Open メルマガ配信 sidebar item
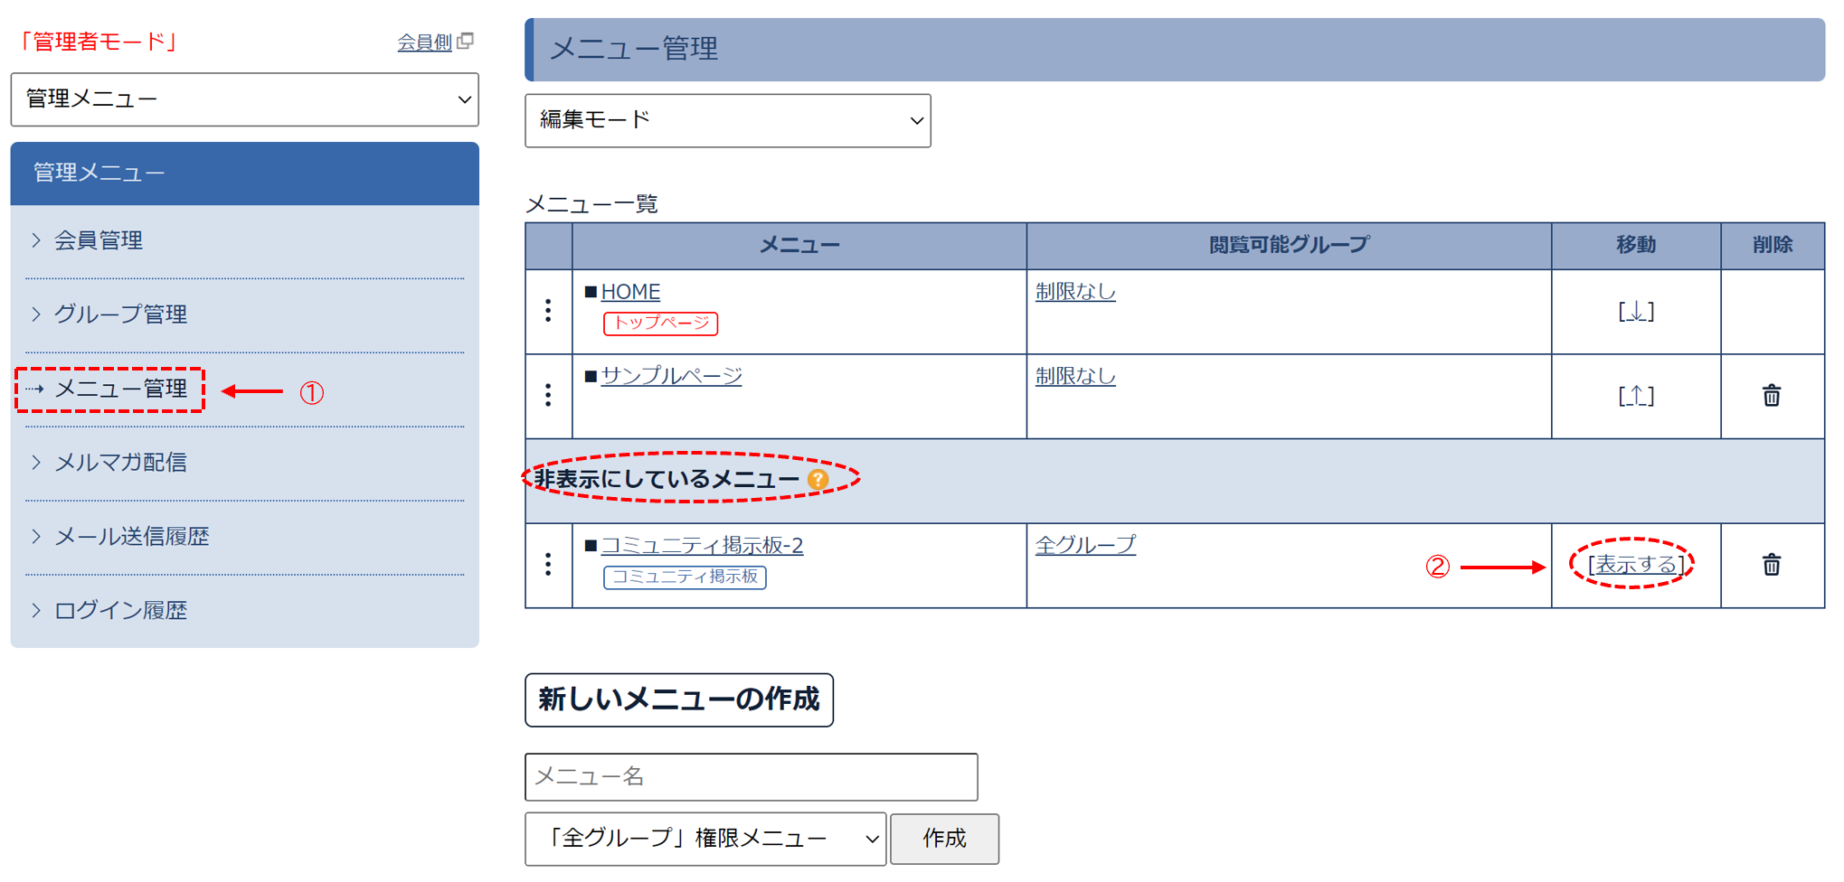Image resolution: width=1844 pixels, height=882 pixels. coord(120,463)
